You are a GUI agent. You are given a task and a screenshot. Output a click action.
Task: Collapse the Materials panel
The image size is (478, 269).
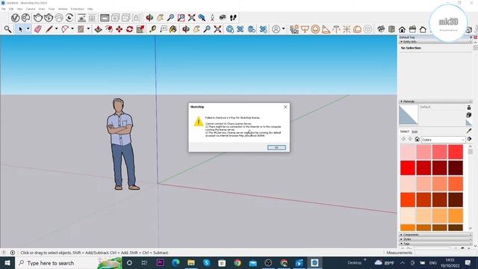click(401, 102)
